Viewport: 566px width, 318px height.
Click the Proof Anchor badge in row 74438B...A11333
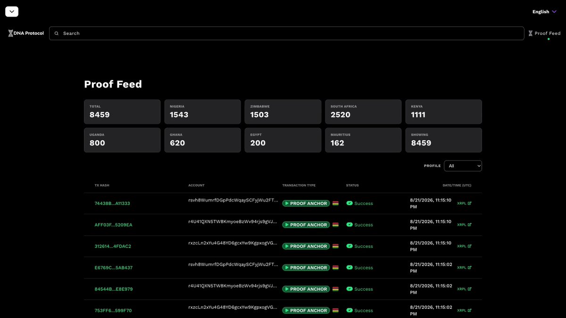point(306,204)
